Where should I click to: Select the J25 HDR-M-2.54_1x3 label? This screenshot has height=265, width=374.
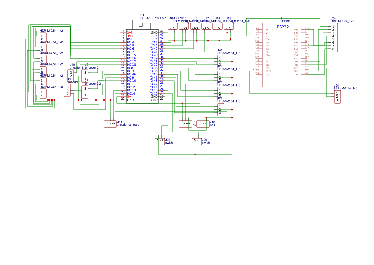[x=346, y=88]
